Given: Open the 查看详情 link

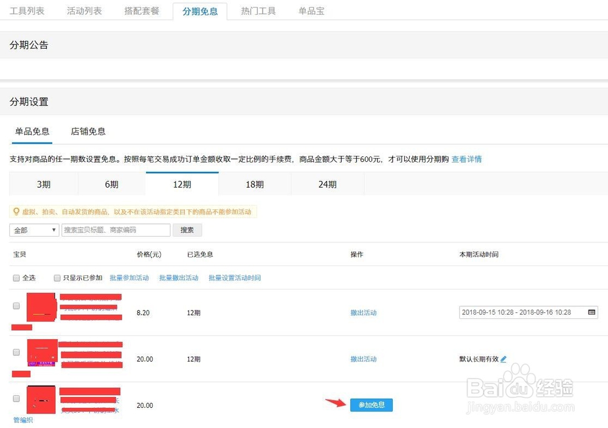Looking at the screenshot, I should click(x=466, y=159).
